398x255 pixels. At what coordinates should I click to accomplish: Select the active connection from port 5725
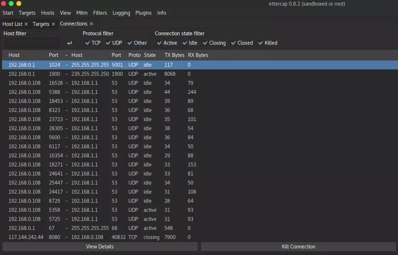tap(200, 219)
